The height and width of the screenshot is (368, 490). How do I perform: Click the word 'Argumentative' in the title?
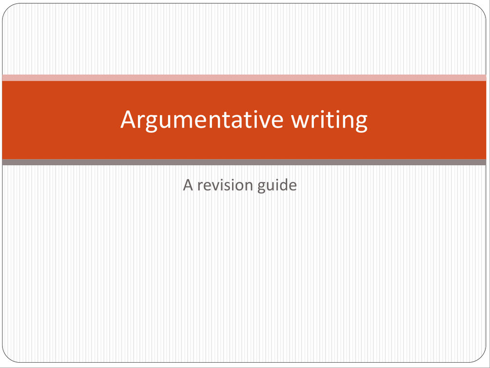coord(202,120)
